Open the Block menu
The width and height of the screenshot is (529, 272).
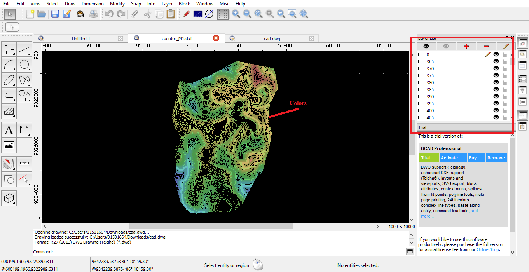[x=185, y=4]
